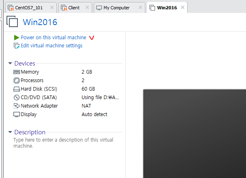The width and height of the screenshot is (246, 178).
Task: Click the dark VM screen preview
Action: coord(194,133)
